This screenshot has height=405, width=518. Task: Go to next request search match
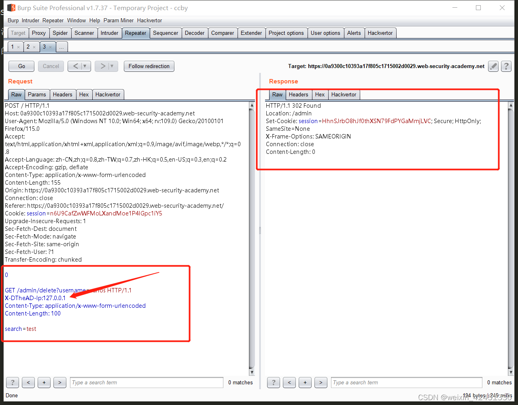pos(60,382)
